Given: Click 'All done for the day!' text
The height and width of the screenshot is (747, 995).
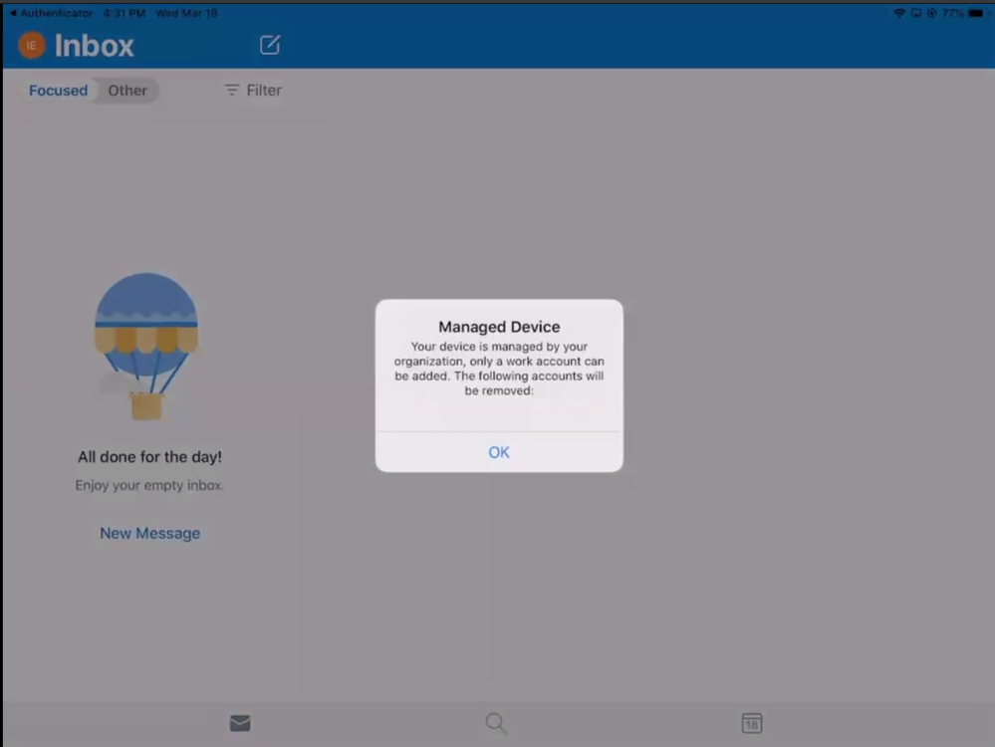Looking at the screenshot, I should coord(149,457).
